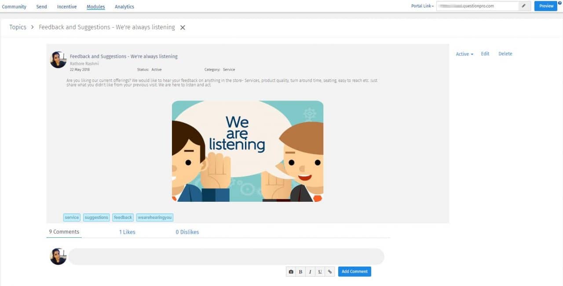
Task: Click the wearehearingyou tag
Action: point(155,217)
